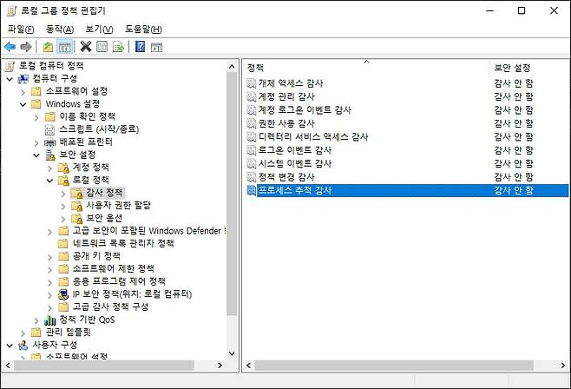Click the Properties toolbar icon
Screen dimensions: 571x389
(x=102, y=47)
